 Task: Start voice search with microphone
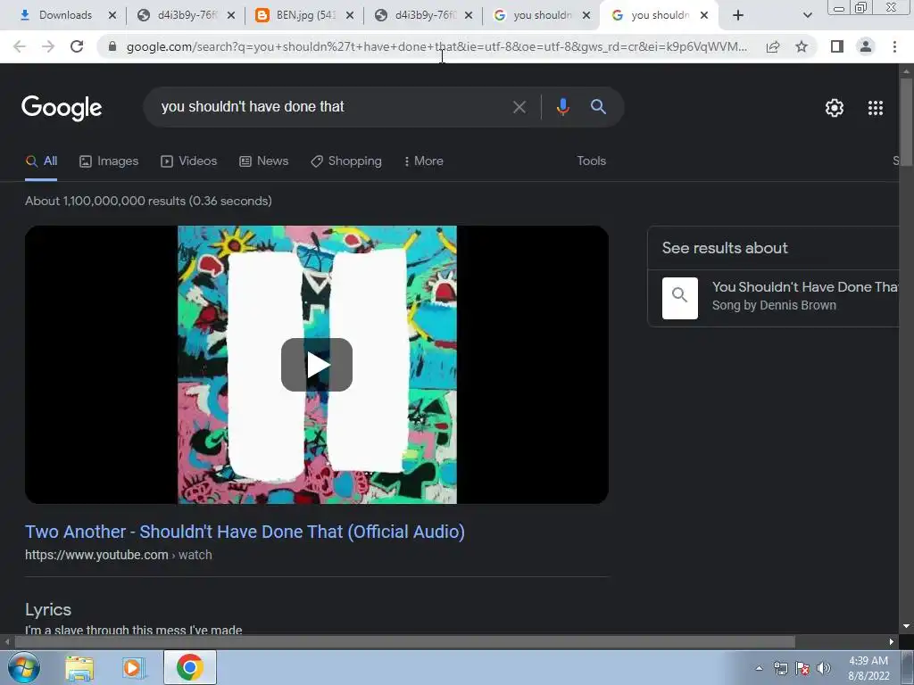click(x=562, y=107)
